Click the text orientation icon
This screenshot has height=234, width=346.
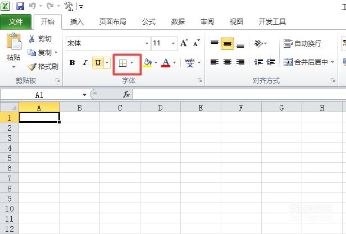[258, 43]
